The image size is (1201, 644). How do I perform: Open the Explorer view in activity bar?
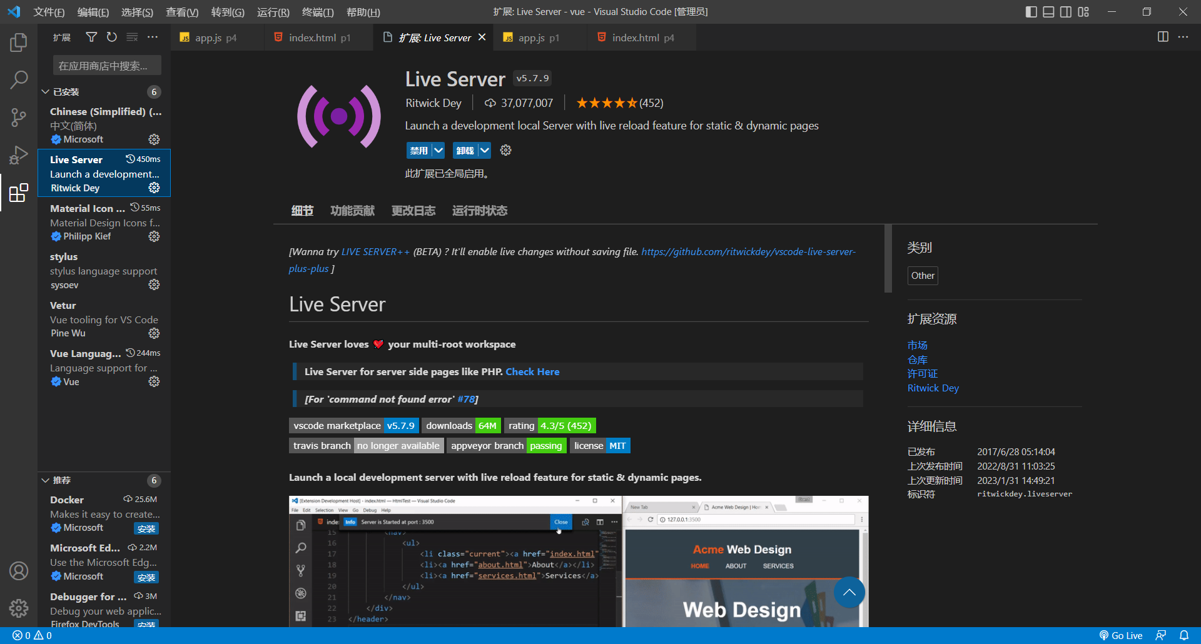19,43
